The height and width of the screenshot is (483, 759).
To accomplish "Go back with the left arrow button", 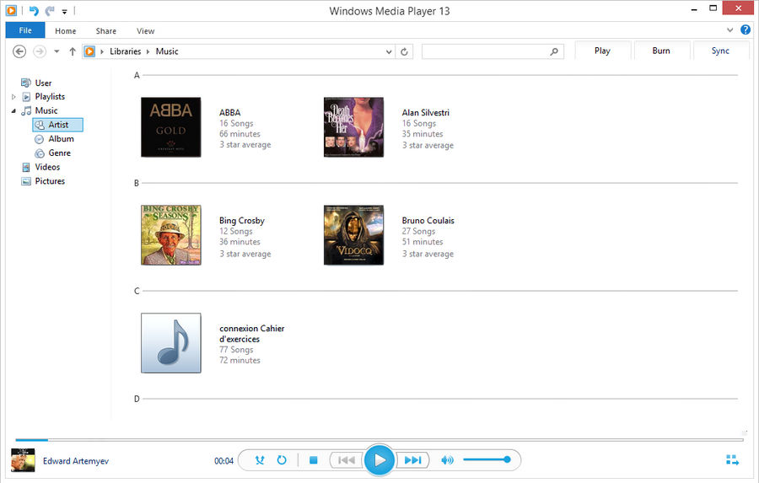I will click(x=19, y=51).
